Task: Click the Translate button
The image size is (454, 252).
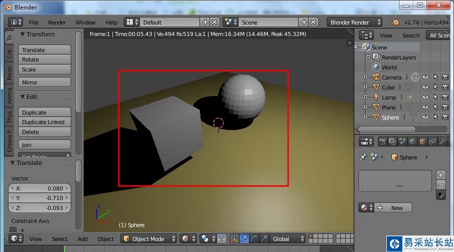Action: point(45,50)
